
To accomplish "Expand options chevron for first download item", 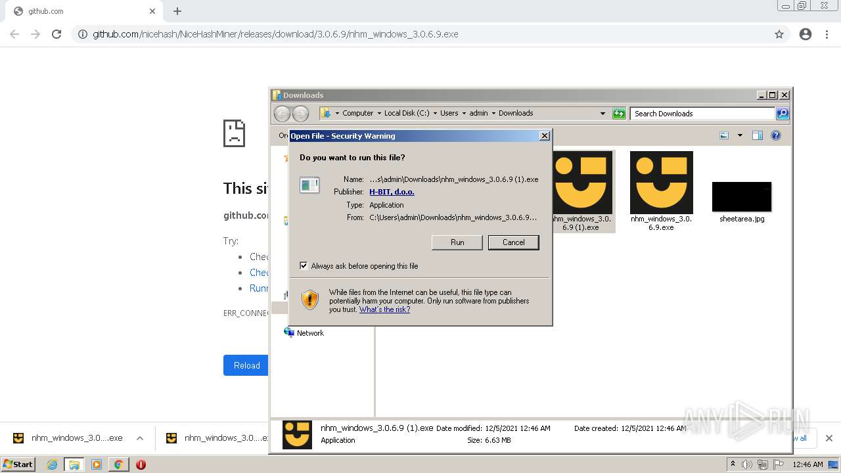I will click(140, 438).
